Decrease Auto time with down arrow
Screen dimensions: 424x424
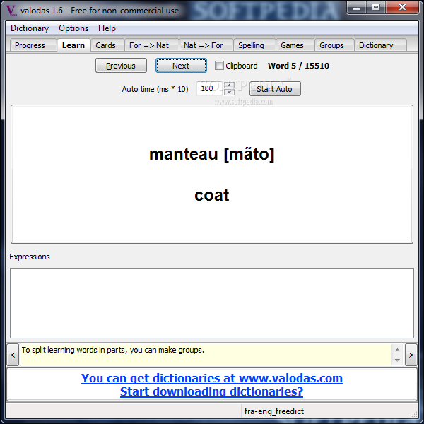click(229, 92)
